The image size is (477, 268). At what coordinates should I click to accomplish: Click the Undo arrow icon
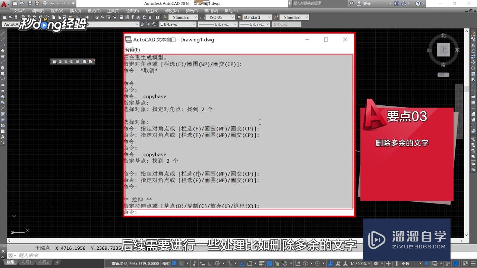coord(52,3)
